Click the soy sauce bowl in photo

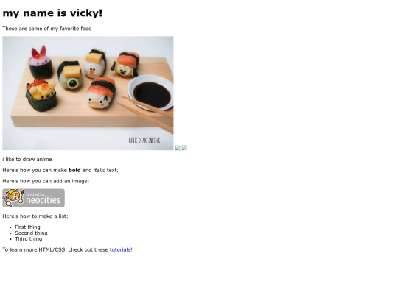[151, 93]
